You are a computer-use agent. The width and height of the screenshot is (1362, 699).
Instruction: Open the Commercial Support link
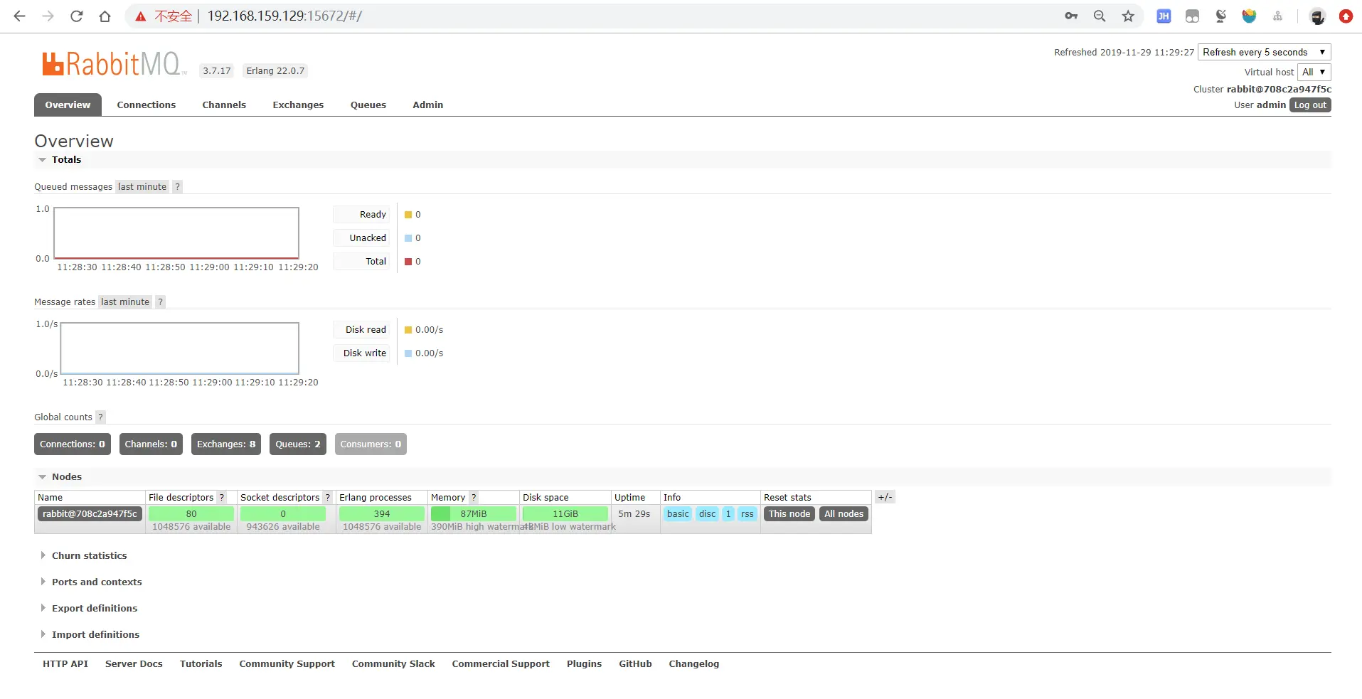point(501,664)
